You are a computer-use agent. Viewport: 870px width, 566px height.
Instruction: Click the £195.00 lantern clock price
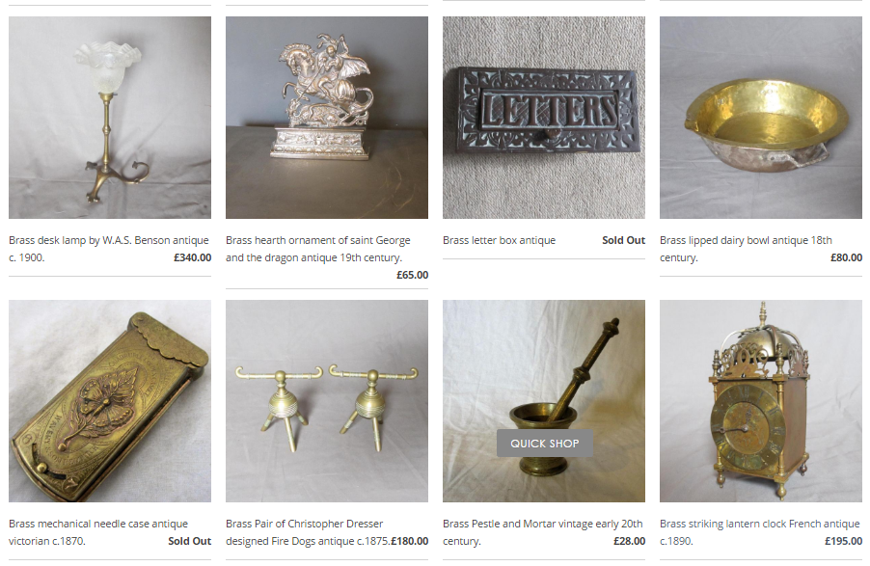[843, 541]
